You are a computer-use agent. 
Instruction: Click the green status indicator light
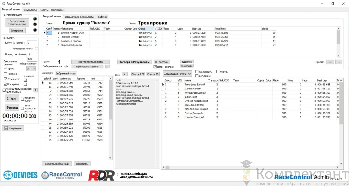35,19
